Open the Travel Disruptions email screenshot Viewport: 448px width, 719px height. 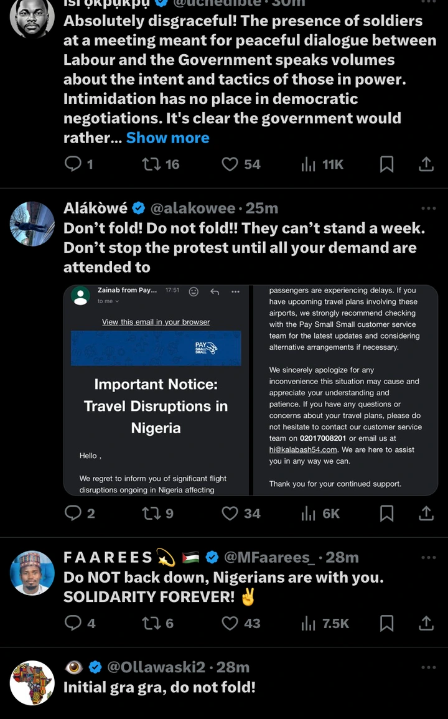pyautogui.click(x=250, y=390)
